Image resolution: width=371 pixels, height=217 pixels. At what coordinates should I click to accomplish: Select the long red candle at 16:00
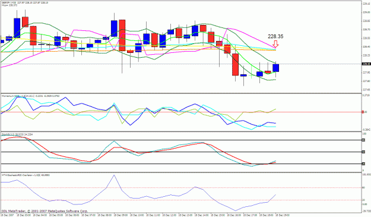point(236,64)
